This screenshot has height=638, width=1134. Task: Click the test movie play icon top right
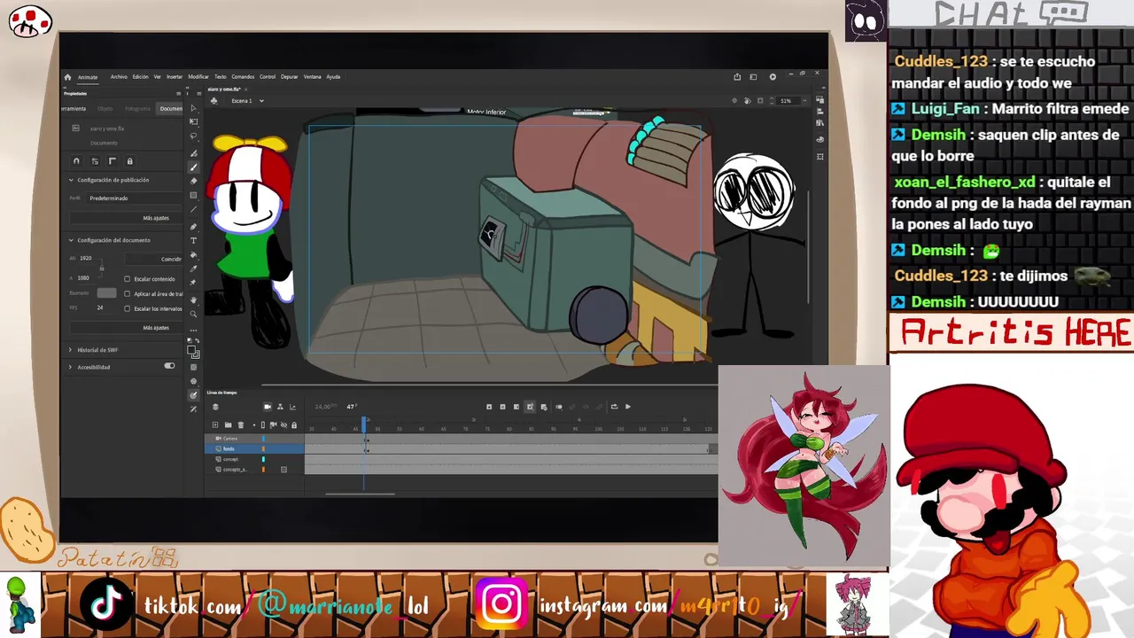click(773, 77)
